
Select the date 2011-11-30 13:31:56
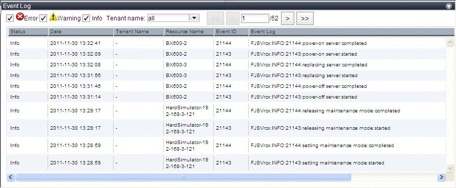click(75, 76)
